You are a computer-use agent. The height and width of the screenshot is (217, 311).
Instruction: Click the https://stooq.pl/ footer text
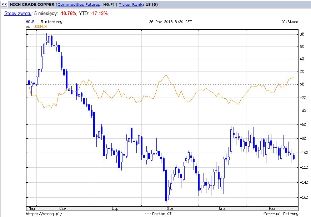(44, 214)
